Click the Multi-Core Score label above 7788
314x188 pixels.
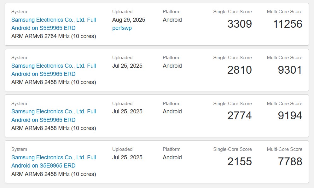(284, 149)
